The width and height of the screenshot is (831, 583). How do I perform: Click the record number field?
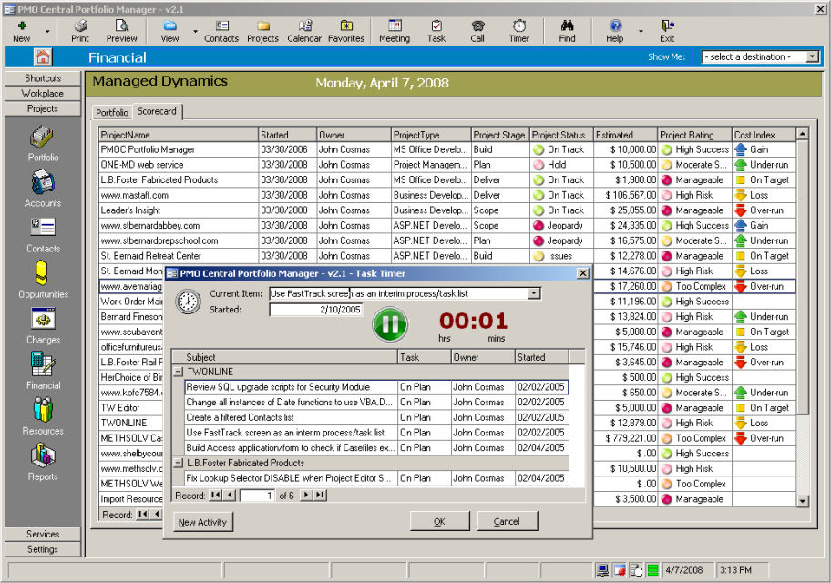click(258, 496)
